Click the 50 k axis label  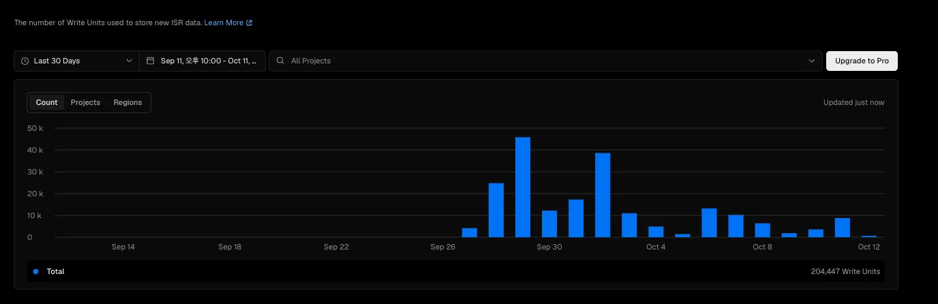[x=35, y=128]
